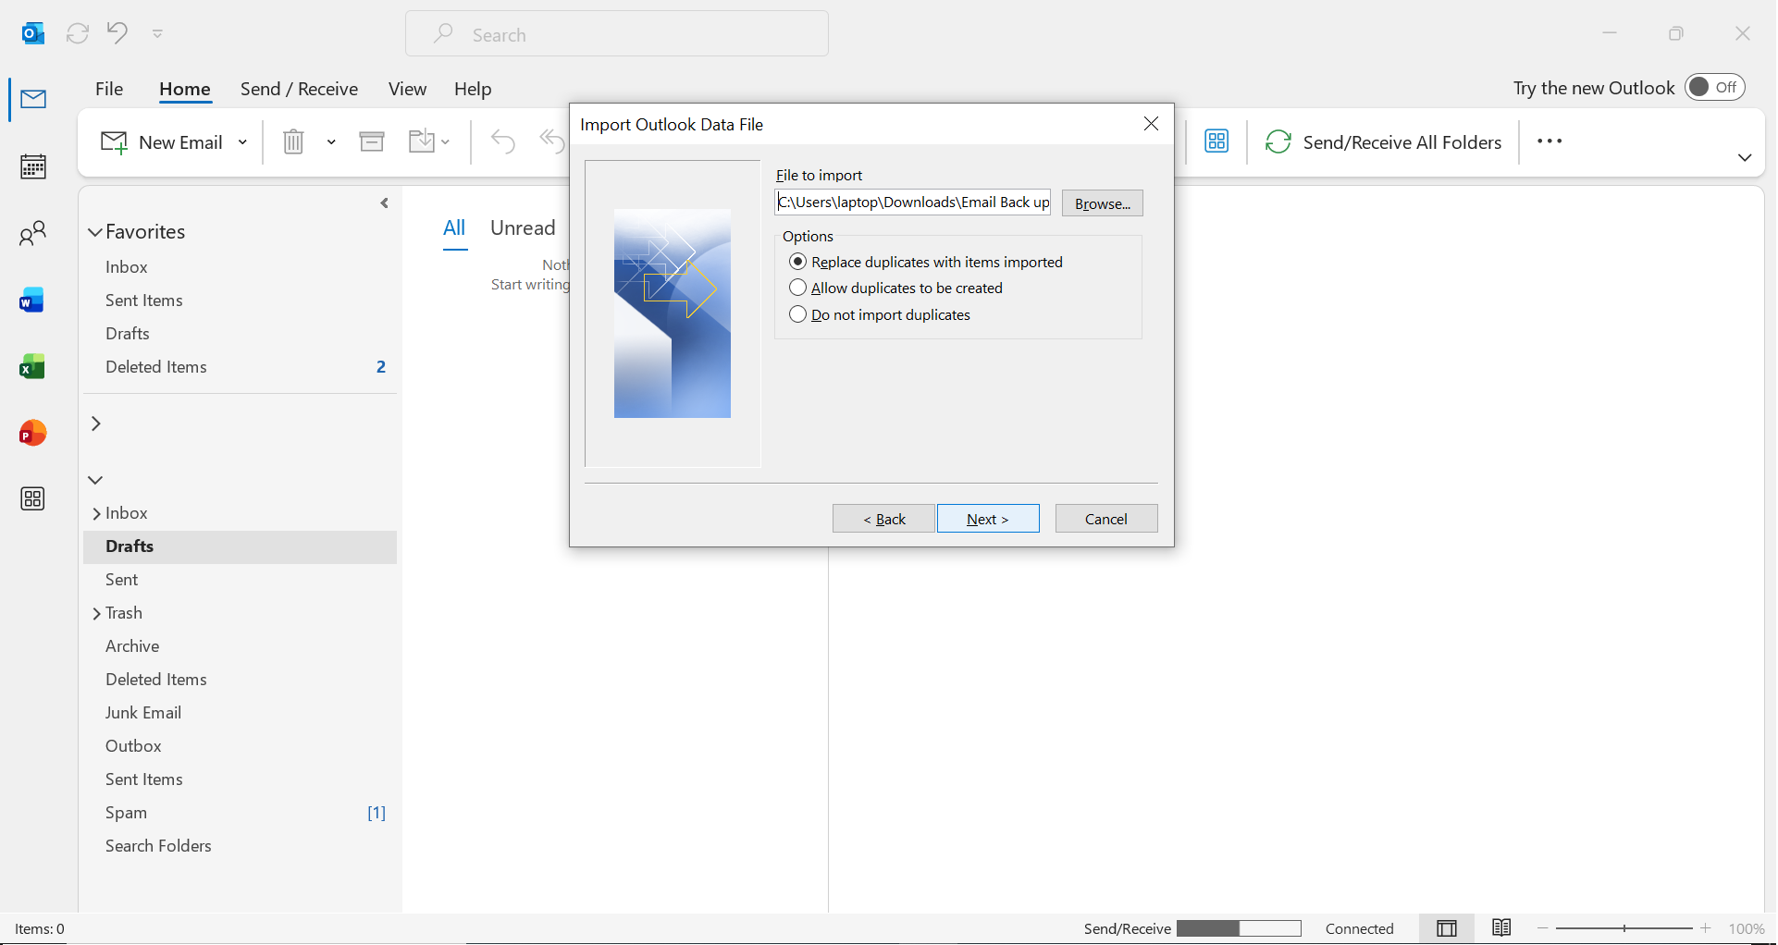Expand ribbon display options chevron
Viewport: 1778px width, 945px height.
pos(1745,158)
